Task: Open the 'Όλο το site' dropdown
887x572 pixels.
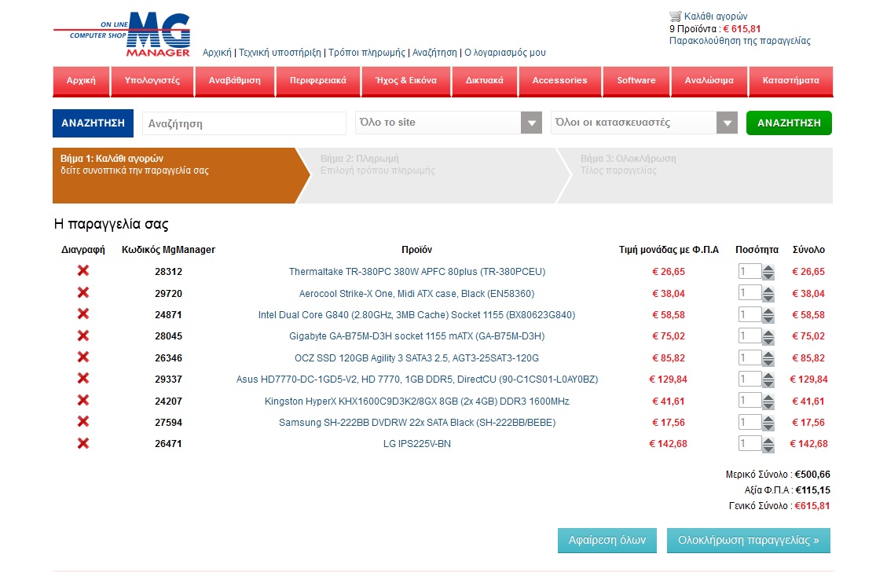Action: 449,123
